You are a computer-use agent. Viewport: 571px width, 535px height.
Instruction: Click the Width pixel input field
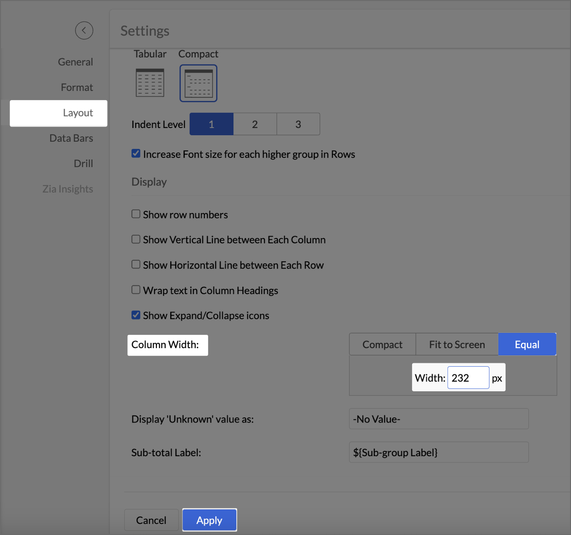click(468, 378)
